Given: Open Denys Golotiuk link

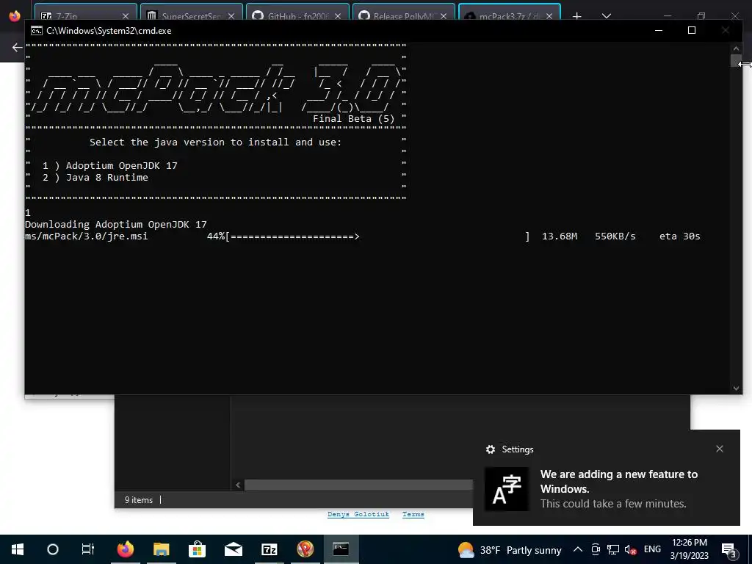Looking at the screenshot, I should pyautogui.click(x=358, y=514).
